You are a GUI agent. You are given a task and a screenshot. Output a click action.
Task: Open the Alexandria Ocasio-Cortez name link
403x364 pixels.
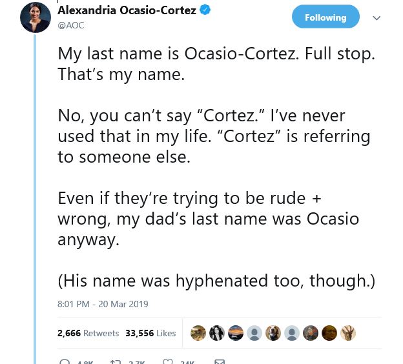pos(127,10)
